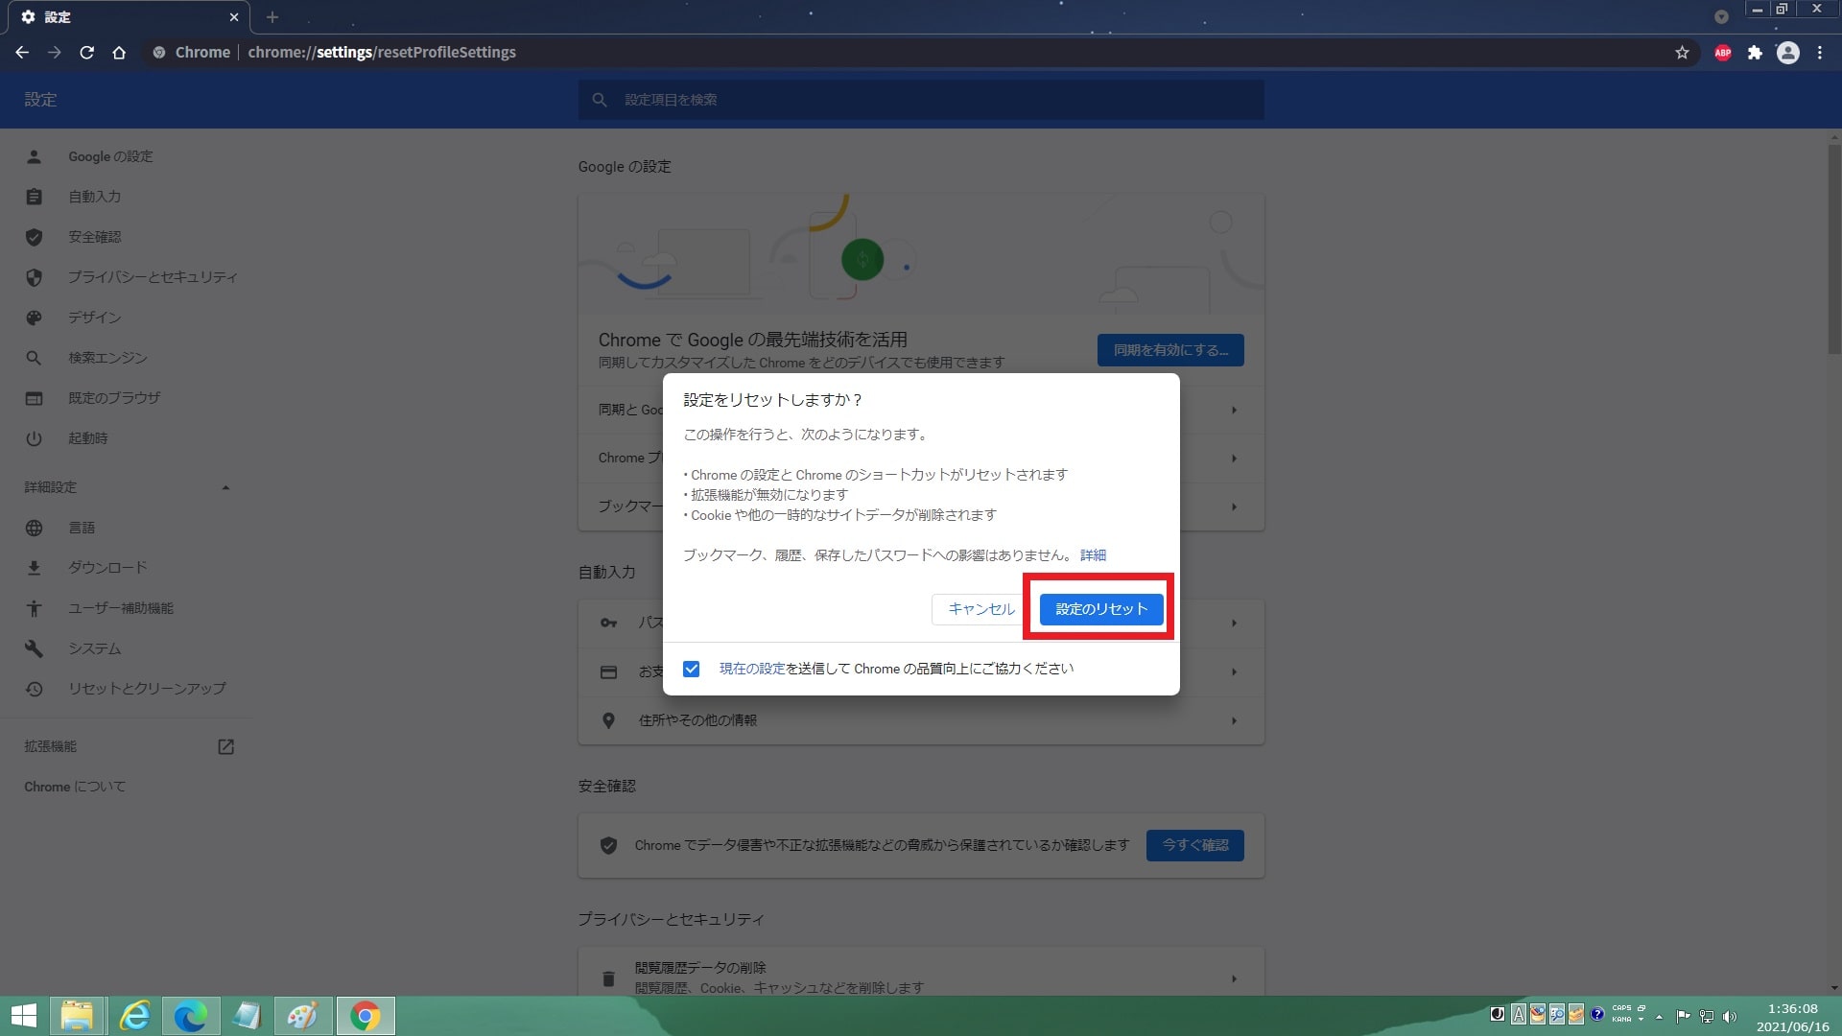Open ダウンロード in the sidebar

(107, 568)
